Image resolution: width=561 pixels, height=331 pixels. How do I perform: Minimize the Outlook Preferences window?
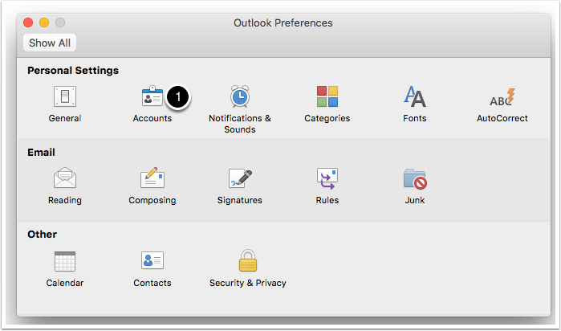[45, 23]
